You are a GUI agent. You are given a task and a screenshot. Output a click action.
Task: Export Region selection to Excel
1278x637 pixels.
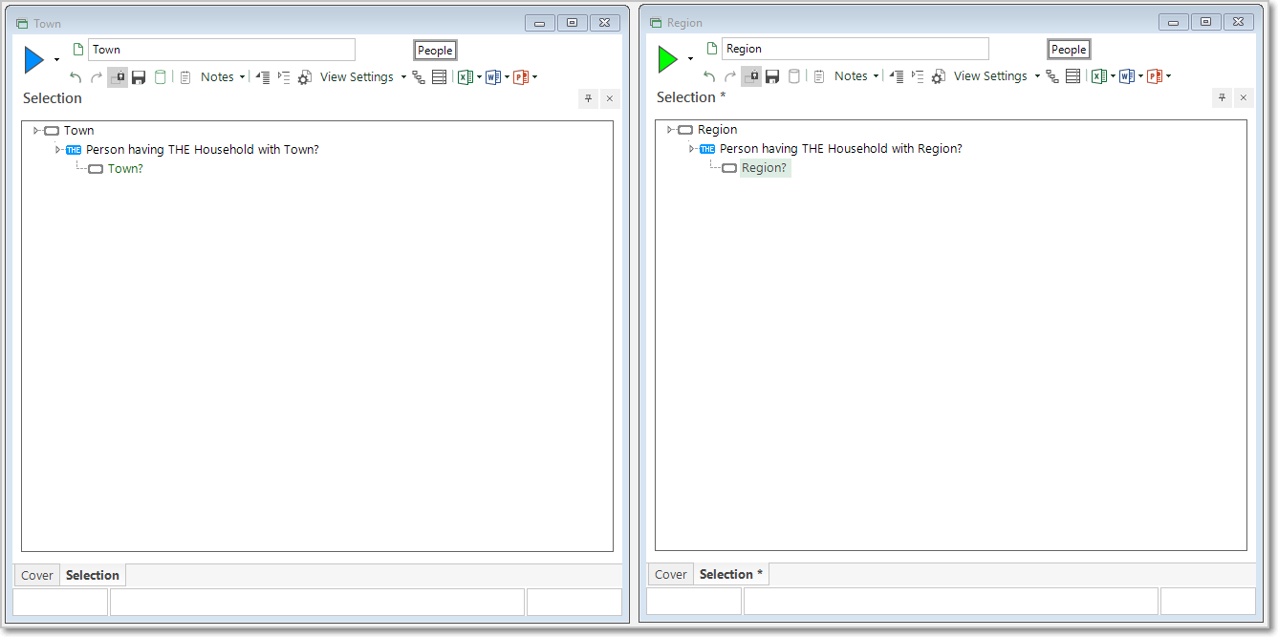pos(1099,76)
